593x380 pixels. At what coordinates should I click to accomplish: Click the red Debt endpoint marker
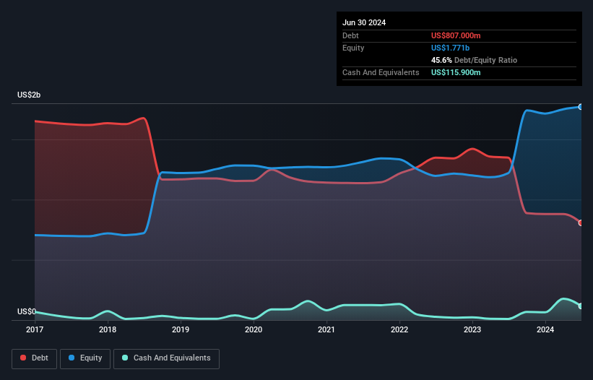[581, 223]
